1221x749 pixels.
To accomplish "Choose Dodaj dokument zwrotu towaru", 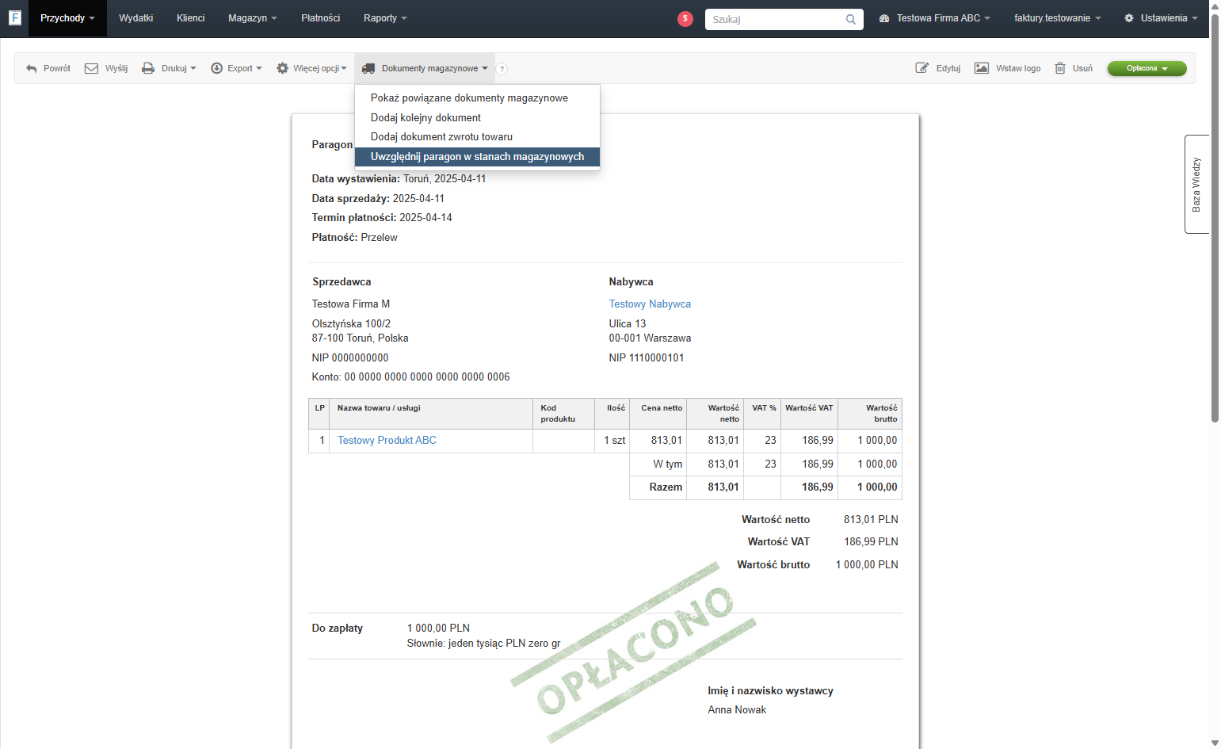I will click(477, 137).
